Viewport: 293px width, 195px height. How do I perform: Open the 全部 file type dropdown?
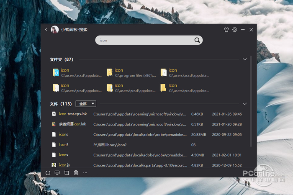(x=86, y=104)
